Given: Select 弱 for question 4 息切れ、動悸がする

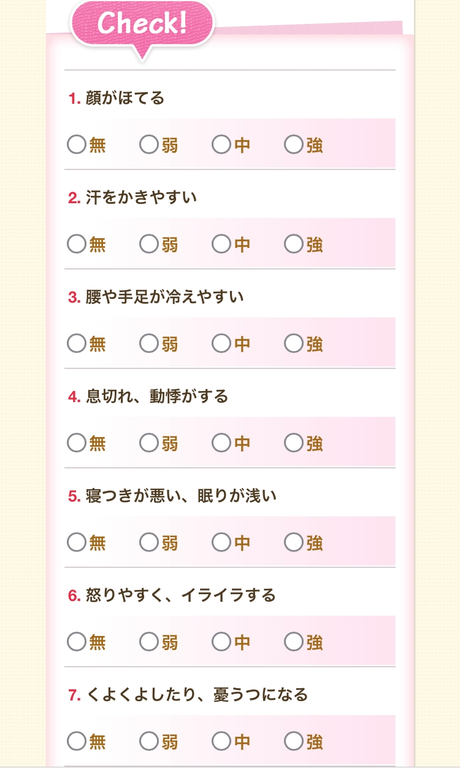Looking at the screenshot, I should tap(149, 443).
